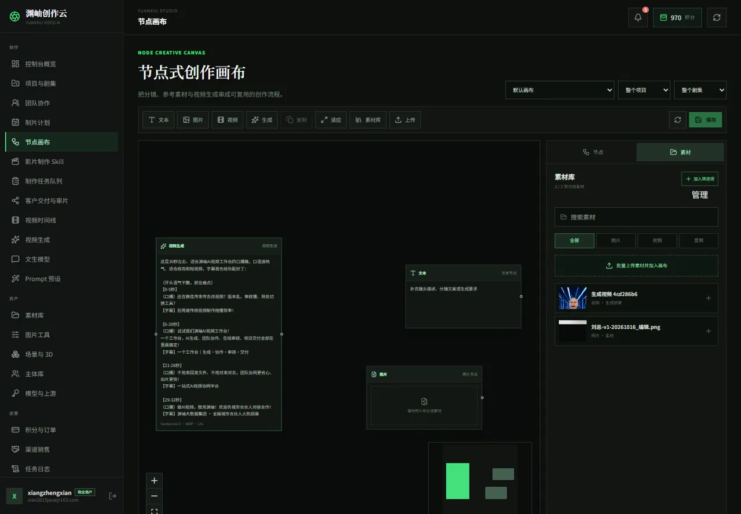
Task: Click the 适应 fit-view toolbar button
Action: tap(331, 120)
